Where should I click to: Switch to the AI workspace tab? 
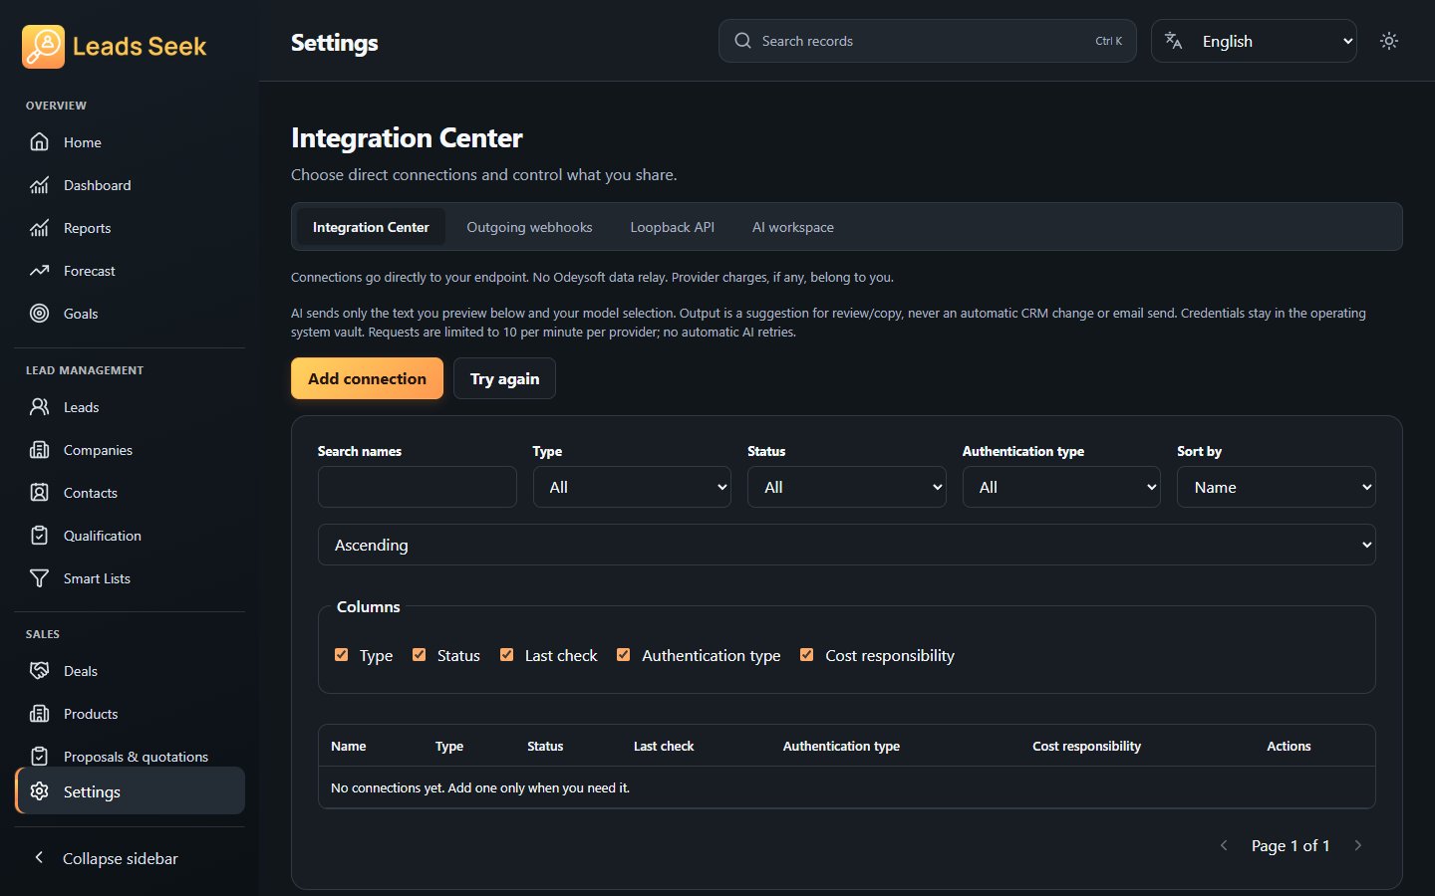[x=793, y=227]
